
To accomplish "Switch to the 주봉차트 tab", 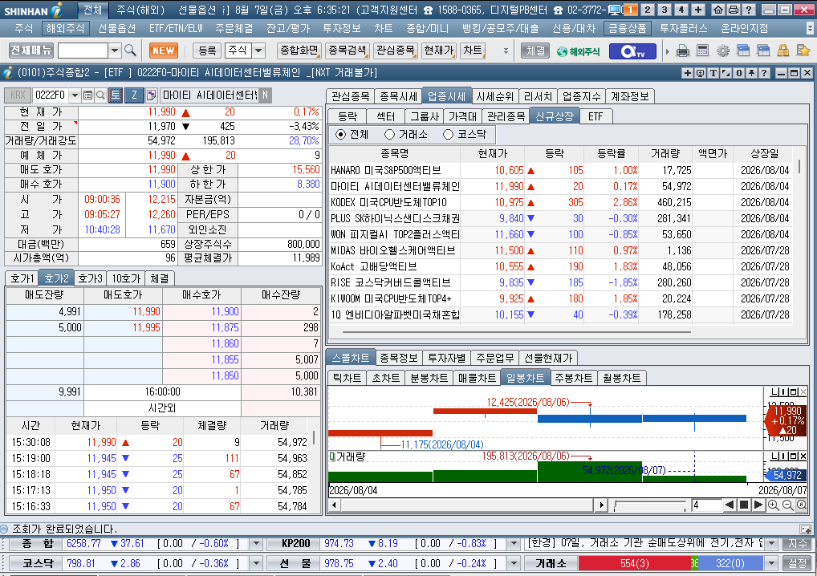I will 573,378.
